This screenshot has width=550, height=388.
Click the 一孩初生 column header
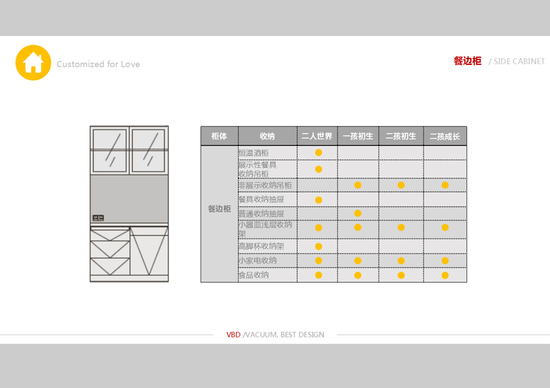tap(358, 136)
